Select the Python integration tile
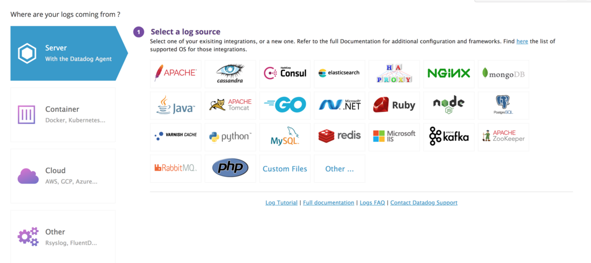The width and height of the screenshot is (591, 263). [230, 137]
